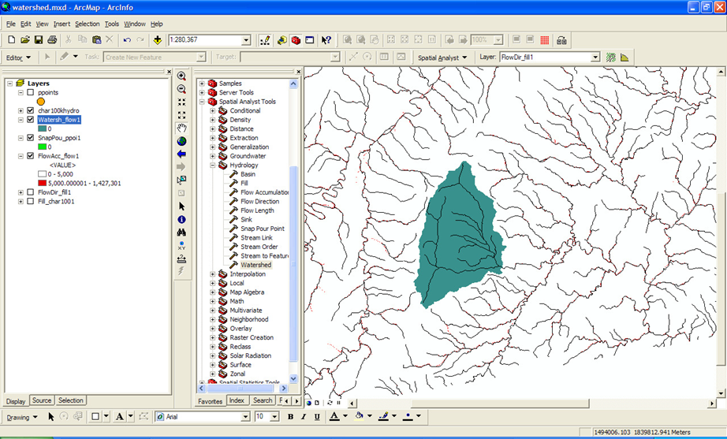Viewport: 727px width, 439px height.
Task: Toggle Watersh_flow1 layer visibility
Action: tap(31, 120)
